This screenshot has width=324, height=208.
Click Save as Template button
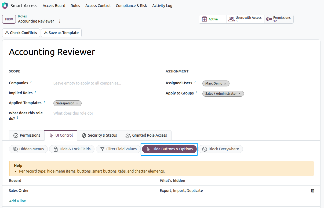(x=61, y=33)
